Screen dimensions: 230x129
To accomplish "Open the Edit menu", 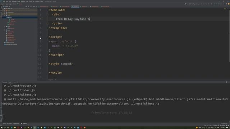I will (x=7, y=1).
